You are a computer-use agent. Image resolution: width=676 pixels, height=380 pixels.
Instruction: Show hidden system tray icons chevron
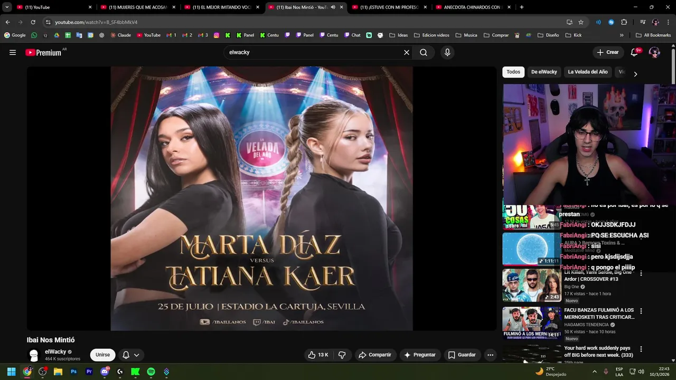point(595,372)
